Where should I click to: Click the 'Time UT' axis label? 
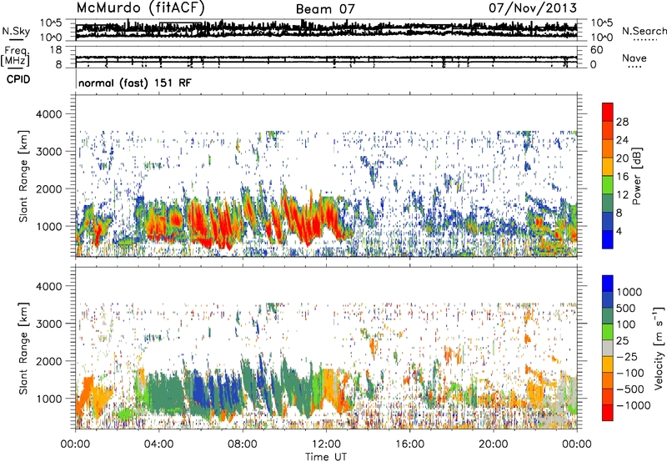(x=326, y=456)
